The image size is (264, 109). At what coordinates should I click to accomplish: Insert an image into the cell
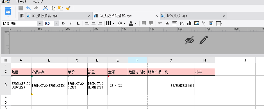point(197,23)
